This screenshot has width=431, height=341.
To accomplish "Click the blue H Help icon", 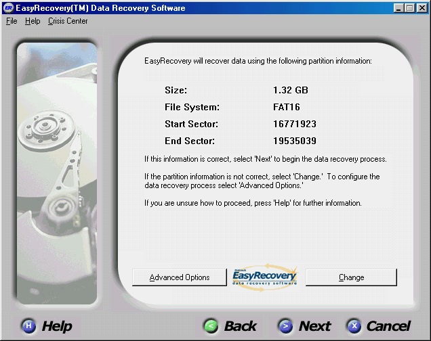I will click(x=28, y=326).
